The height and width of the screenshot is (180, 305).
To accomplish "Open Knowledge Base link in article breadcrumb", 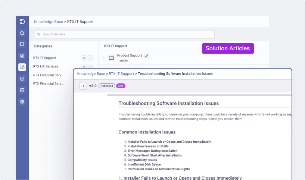I will click(91, 73).
